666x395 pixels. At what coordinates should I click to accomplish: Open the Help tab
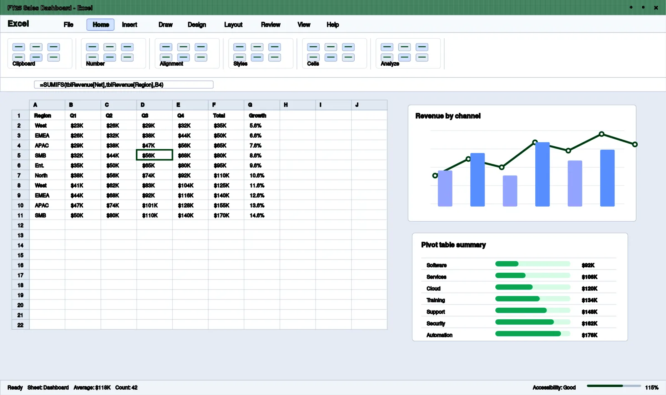tap(333, 25)
